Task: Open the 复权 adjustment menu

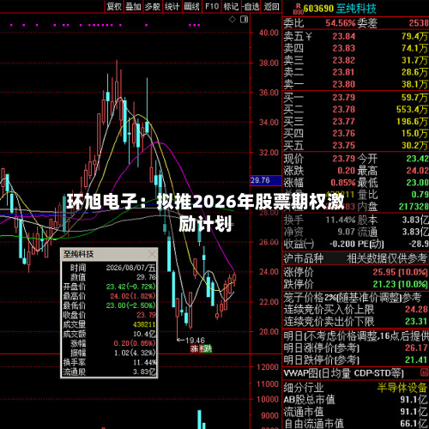Action: [114, 6]
